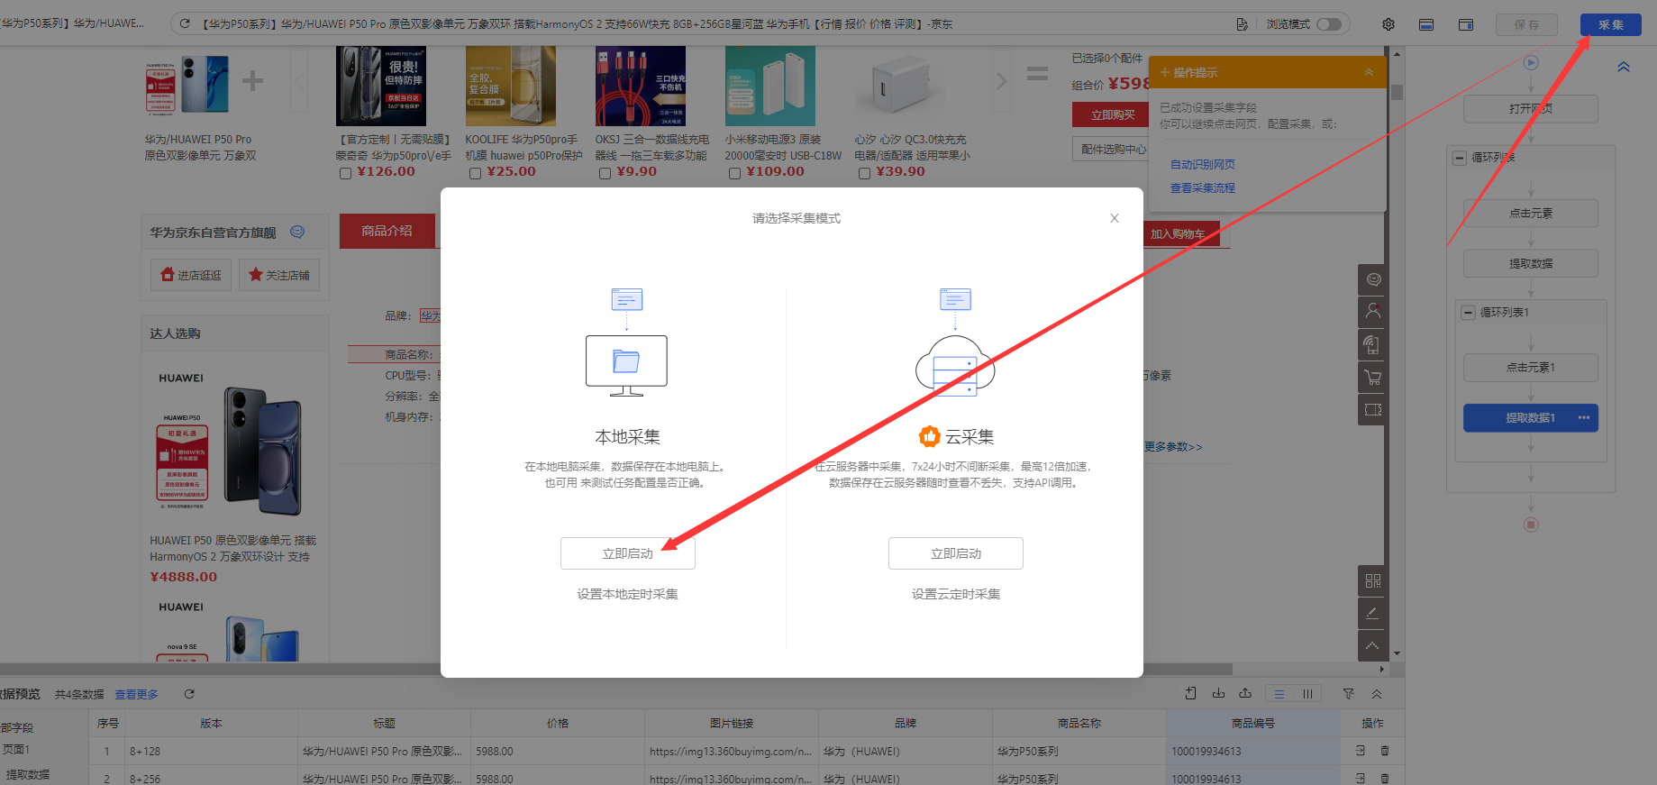This screenshot has height=785, width=1657.
Task: Select the 打开网页 workflow step
Action: tap(1531, 109)
